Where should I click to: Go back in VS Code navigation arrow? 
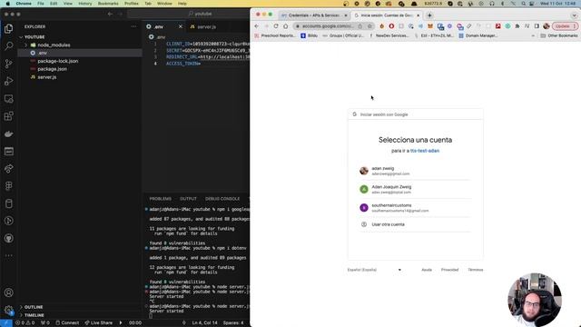[110, 14]
